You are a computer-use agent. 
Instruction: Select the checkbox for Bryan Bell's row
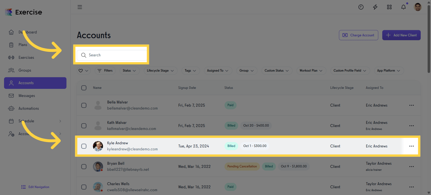[84, 167]
